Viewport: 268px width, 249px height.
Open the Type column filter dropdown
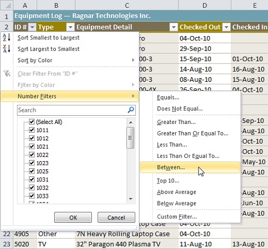tap(71, 27)
